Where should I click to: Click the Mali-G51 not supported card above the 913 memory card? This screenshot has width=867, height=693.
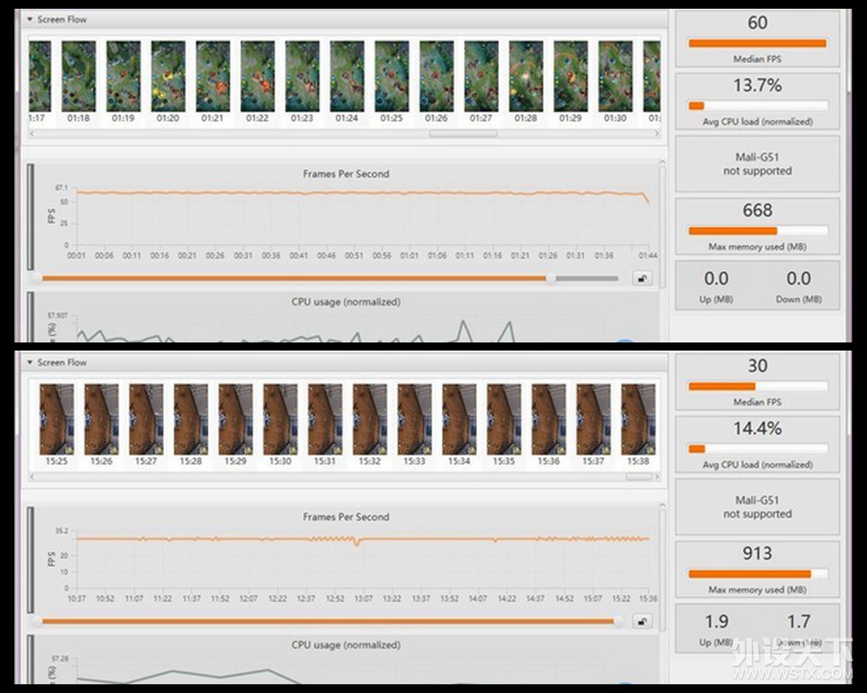[757, 508]
